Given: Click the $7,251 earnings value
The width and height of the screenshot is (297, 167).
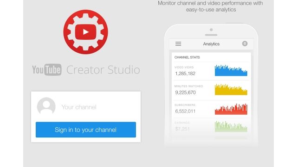Looking at the screenshot, I should pos(182,129).
